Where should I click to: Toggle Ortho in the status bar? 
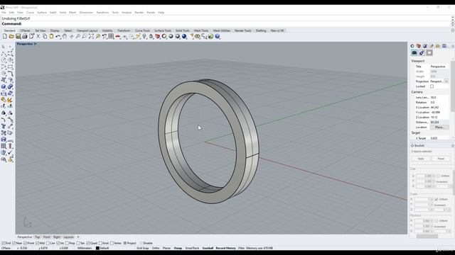156,248
